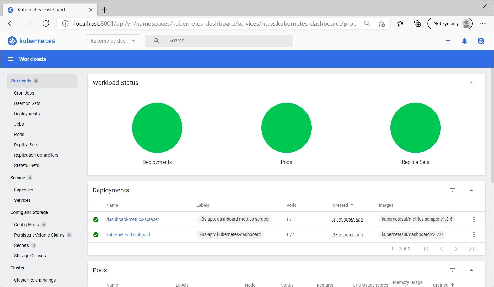Click the search magnifier icon

coord(156,40)
